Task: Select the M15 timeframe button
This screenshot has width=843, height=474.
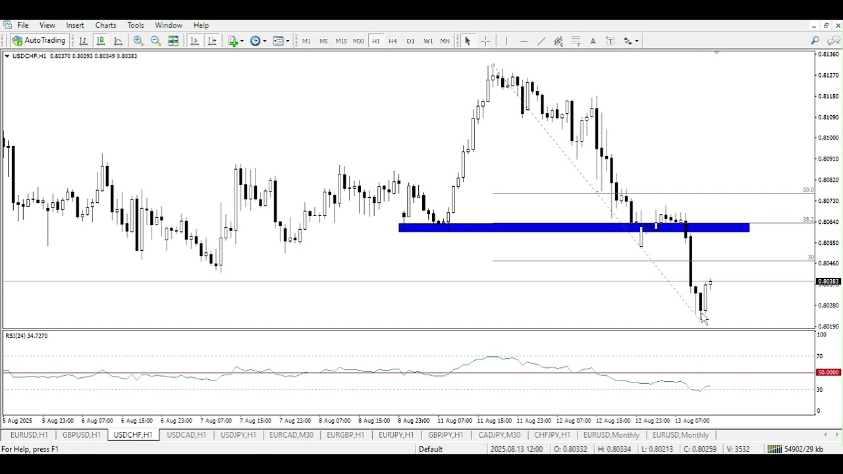Action: pos(340,41)
